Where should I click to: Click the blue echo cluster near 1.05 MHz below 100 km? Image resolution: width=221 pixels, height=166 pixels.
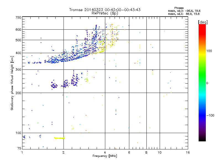point(24,137)
